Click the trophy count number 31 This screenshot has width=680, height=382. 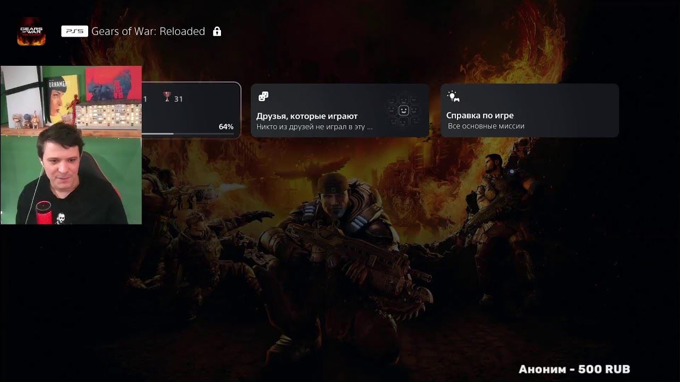178,99
